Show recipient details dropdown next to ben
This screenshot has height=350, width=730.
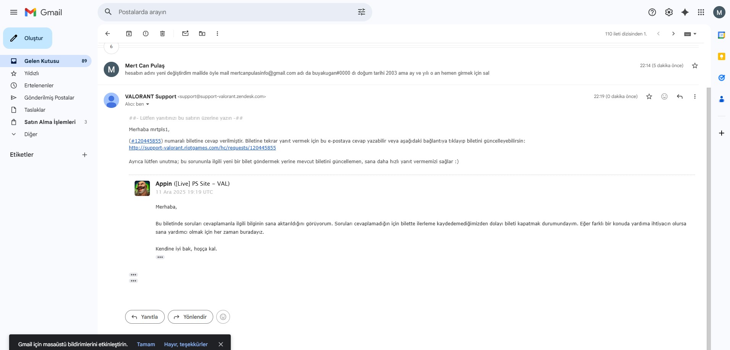[148, 104]
